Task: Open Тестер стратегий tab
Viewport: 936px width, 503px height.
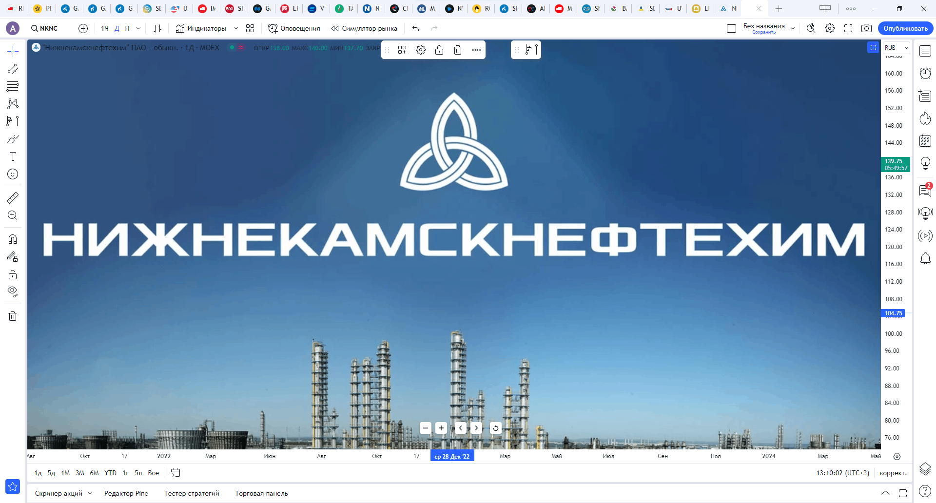Action: (x=192, y=493)
